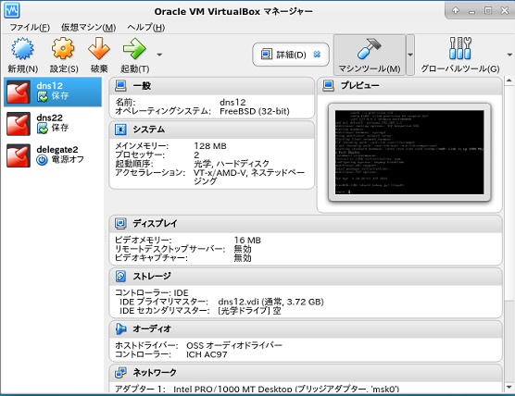Click the 破棄 discard arrow icon
This screenshot has width=515, height=396.
(99, 48)
